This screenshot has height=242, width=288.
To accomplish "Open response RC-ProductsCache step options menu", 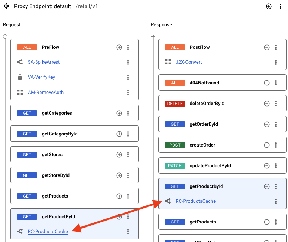I will (x=276, y=201).
